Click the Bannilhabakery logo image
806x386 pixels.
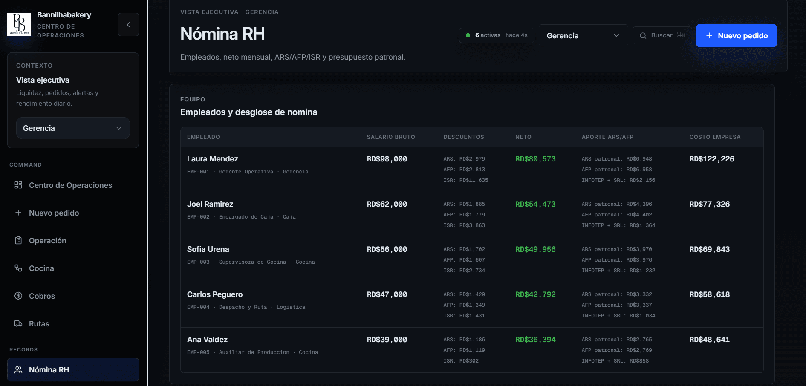click(19, 24)
